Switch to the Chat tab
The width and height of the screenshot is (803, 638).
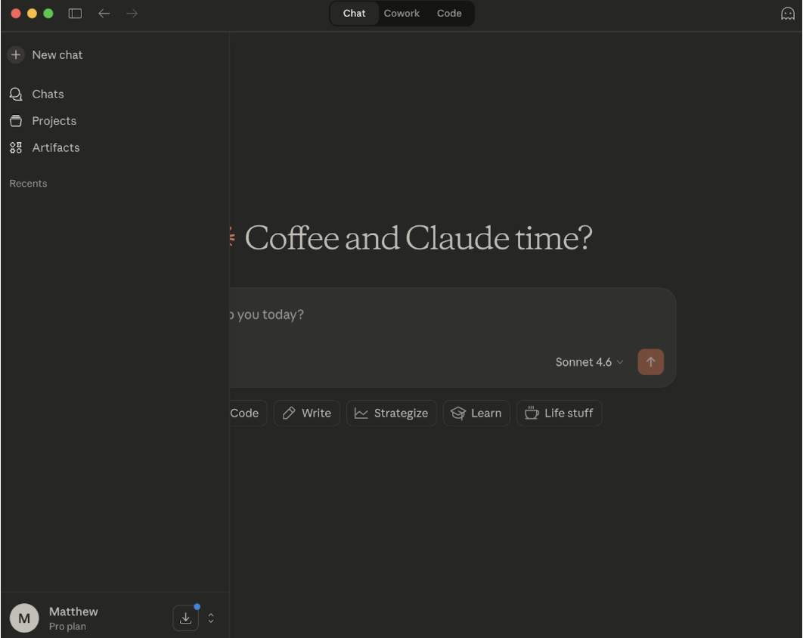[354, 14]
